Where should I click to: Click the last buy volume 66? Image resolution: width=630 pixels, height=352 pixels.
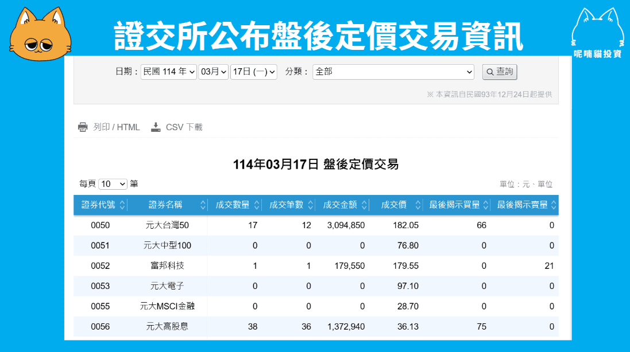481,225
